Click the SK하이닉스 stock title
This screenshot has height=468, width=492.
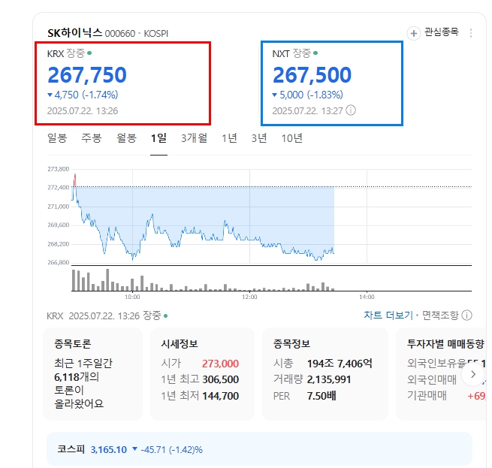point(74,32)
